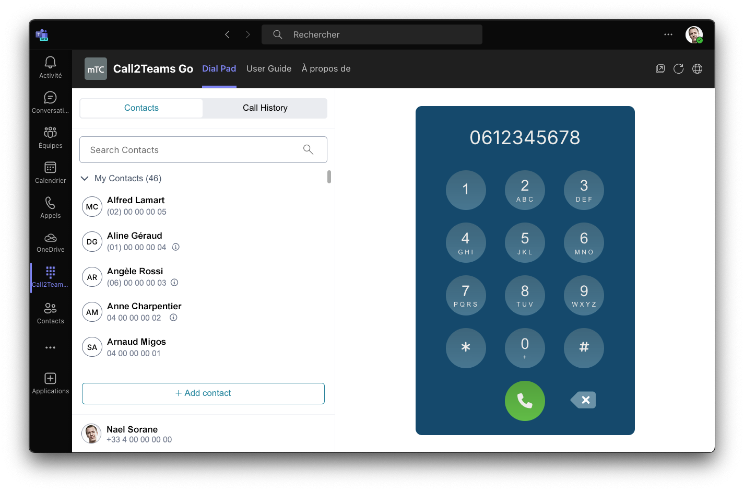Select contact Arnaud Migos
Image resolution: width=744 pixels, height=491 pixels.
tap(203, 347)
